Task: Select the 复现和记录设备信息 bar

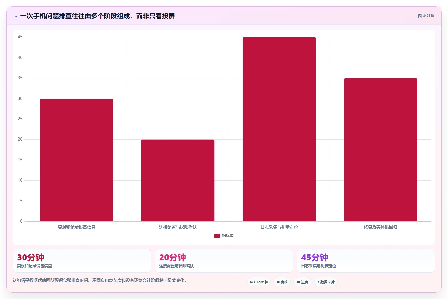Action: coord(76,160)
